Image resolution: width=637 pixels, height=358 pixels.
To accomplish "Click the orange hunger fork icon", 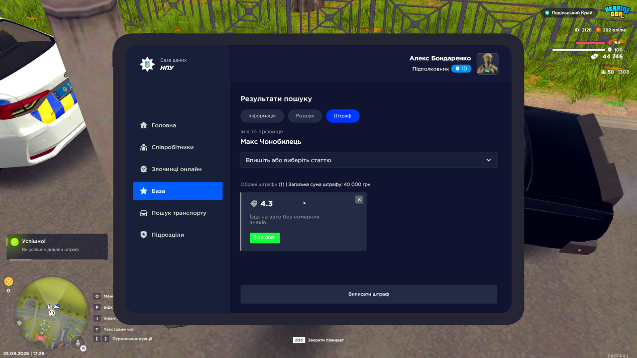I will pyautogui.click(x=8, y=281).
